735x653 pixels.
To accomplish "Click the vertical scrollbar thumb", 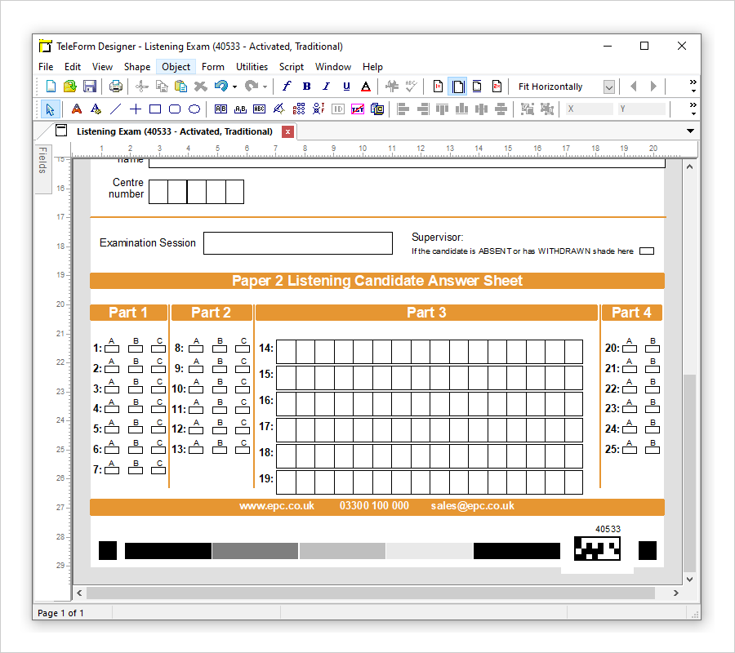I will click(x=689, y=473).
